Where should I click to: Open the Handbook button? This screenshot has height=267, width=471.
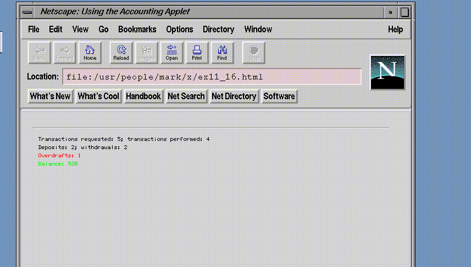click(x=143, y=96)
